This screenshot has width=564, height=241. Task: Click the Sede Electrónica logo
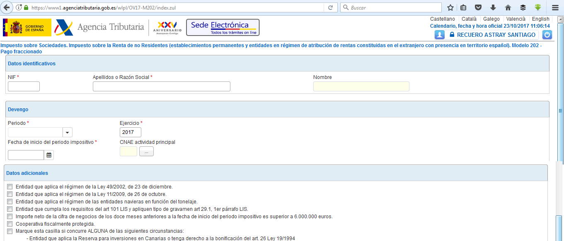point(223,27)
